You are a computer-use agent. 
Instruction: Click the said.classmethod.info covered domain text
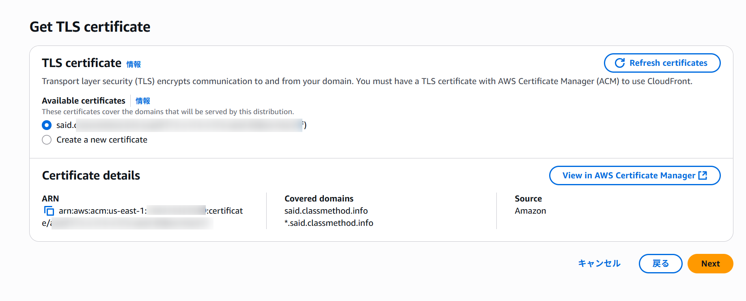(326, 211)
